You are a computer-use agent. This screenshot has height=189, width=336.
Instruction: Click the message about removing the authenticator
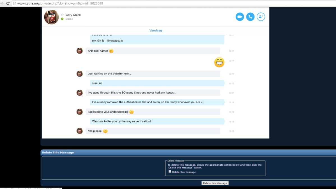(157, 102)
